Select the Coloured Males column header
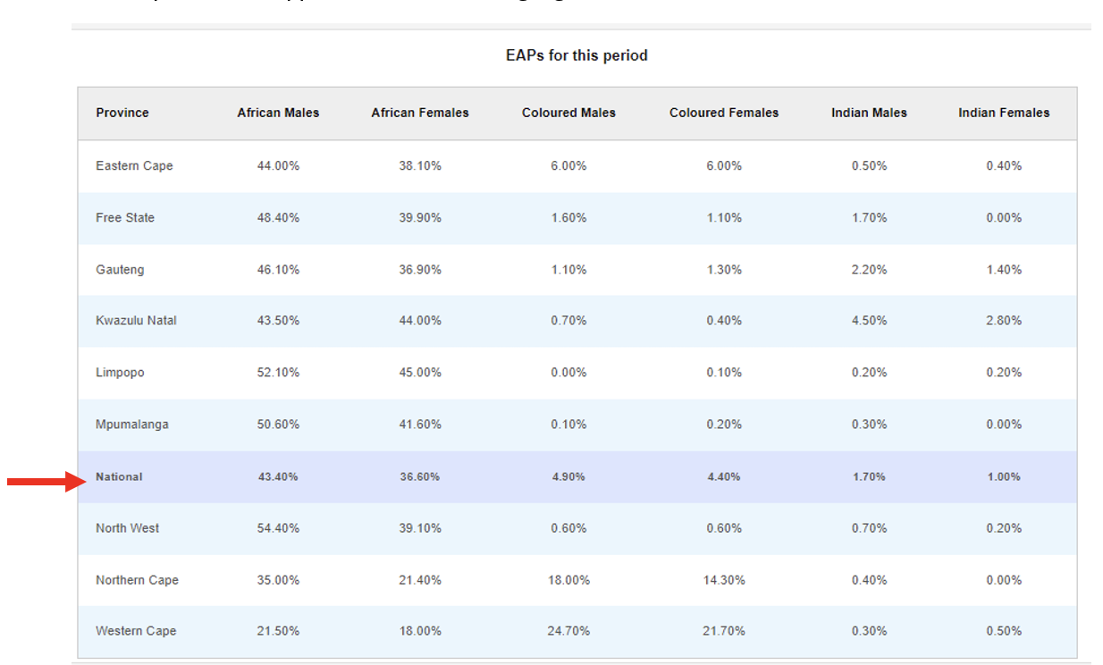The width and height of the screenshot is (1103, 665). (568, 113)
